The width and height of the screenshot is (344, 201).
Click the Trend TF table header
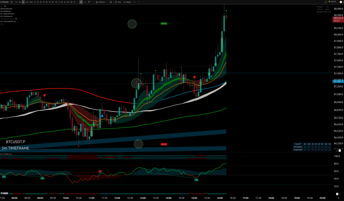298,144
